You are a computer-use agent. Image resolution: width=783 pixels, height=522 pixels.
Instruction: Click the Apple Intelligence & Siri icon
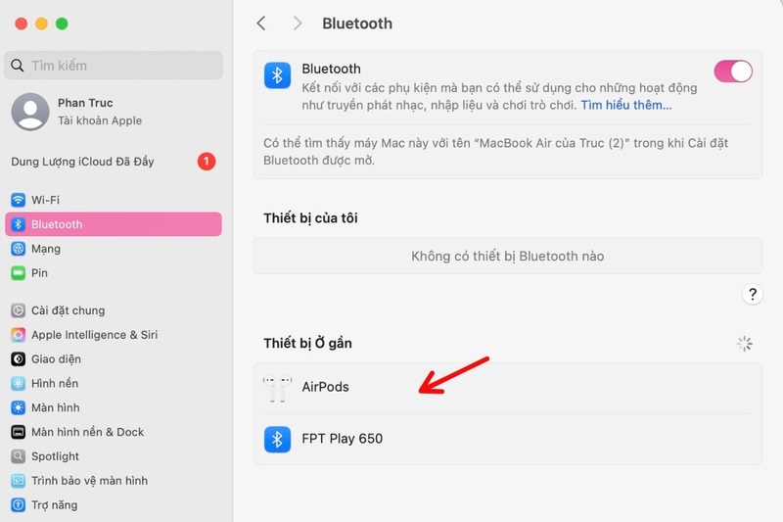(18, 335)
